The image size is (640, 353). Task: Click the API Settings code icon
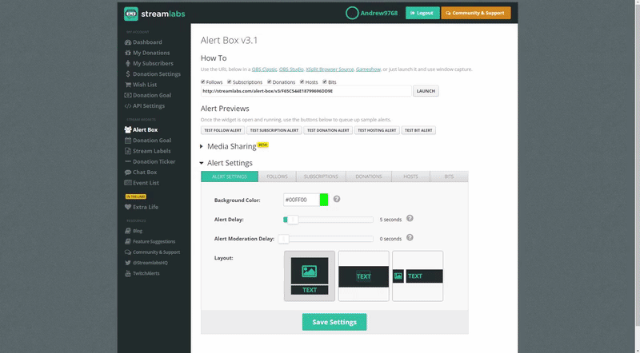click(128, 105)
